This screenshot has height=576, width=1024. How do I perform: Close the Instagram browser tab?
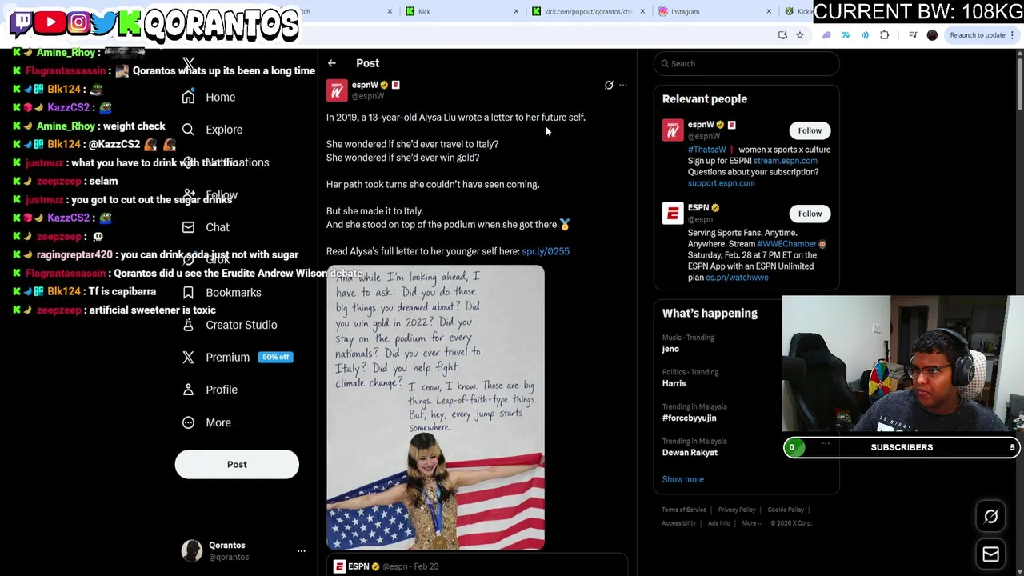[769, 11]
